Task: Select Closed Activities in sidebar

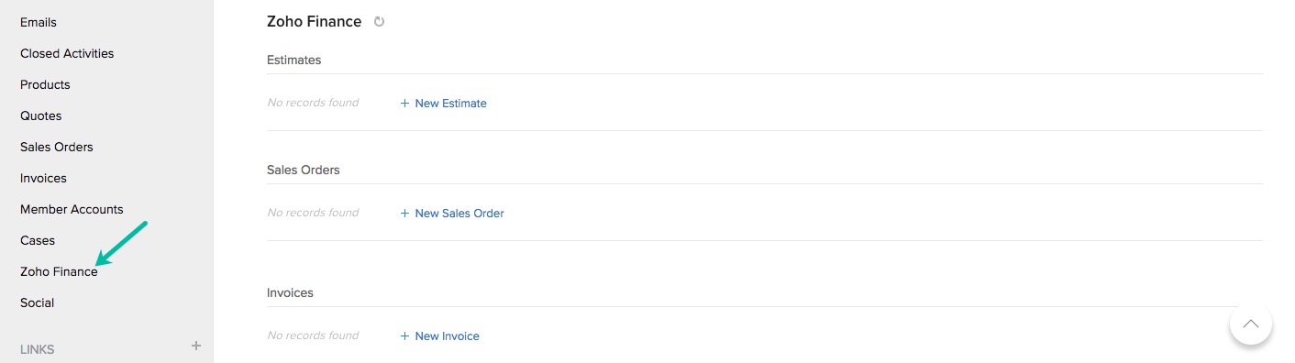Action: 67,53
